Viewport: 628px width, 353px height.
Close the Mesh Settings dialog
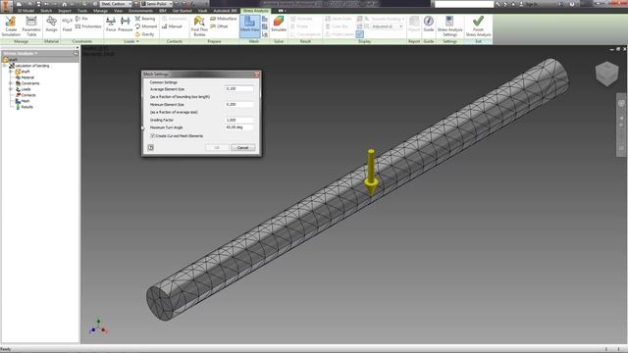click(257, 75)
